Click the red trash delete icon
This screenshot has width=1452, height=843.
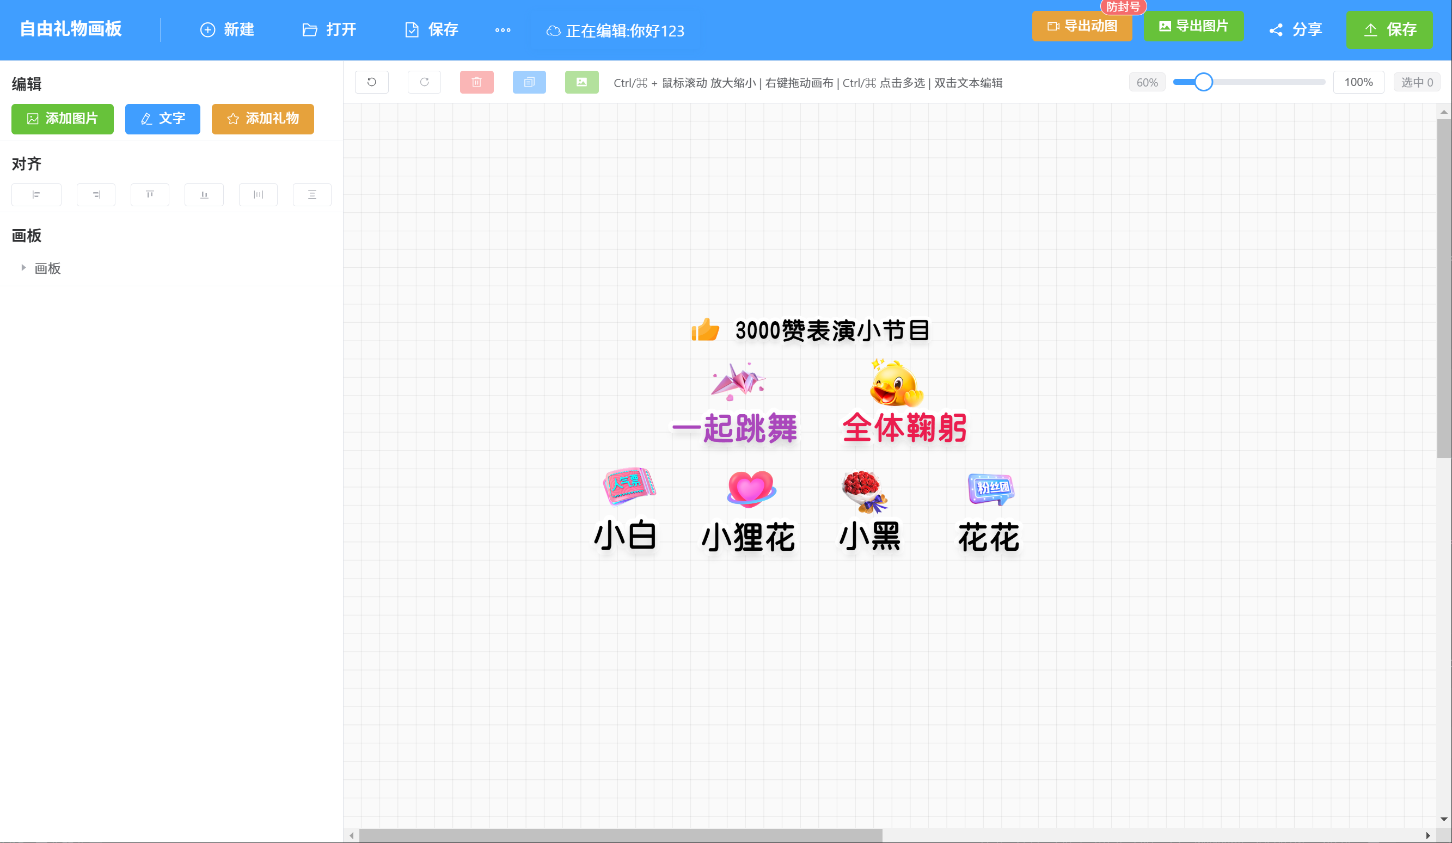click(x=476, y=82)
